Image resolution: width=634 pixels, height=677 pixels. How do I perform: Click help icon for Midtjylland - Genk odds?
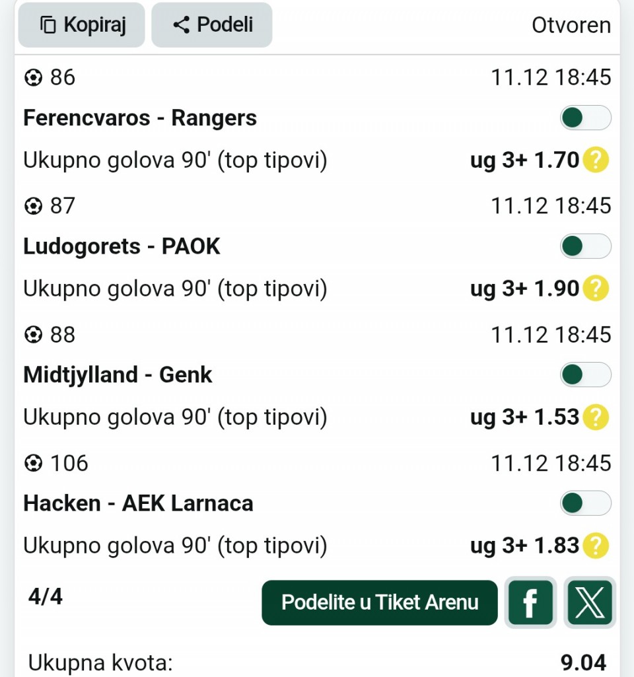(595, 417)
